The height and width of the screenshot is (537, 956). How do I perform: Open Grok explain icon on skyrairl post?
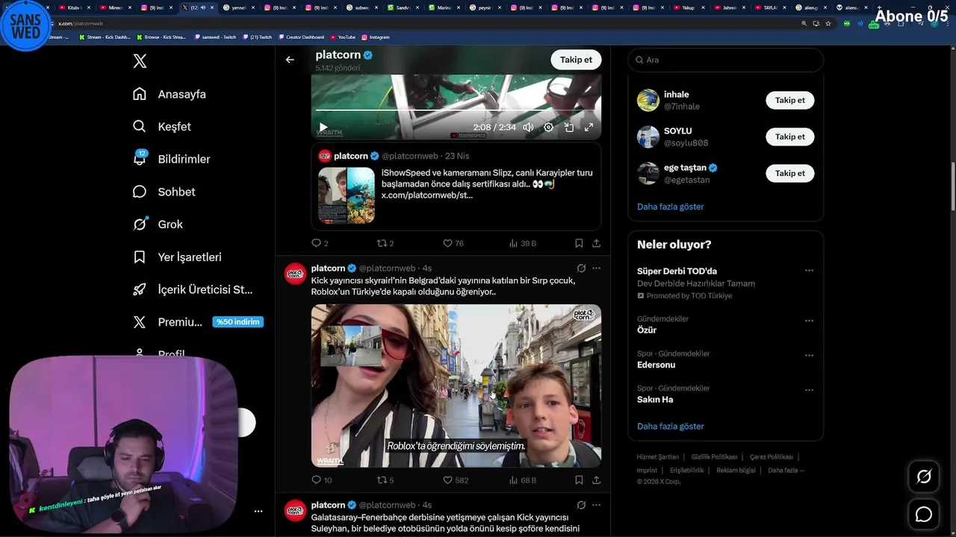581,268
